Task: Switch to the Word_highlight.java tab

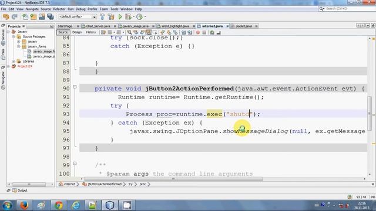Action: pos(175,26)
